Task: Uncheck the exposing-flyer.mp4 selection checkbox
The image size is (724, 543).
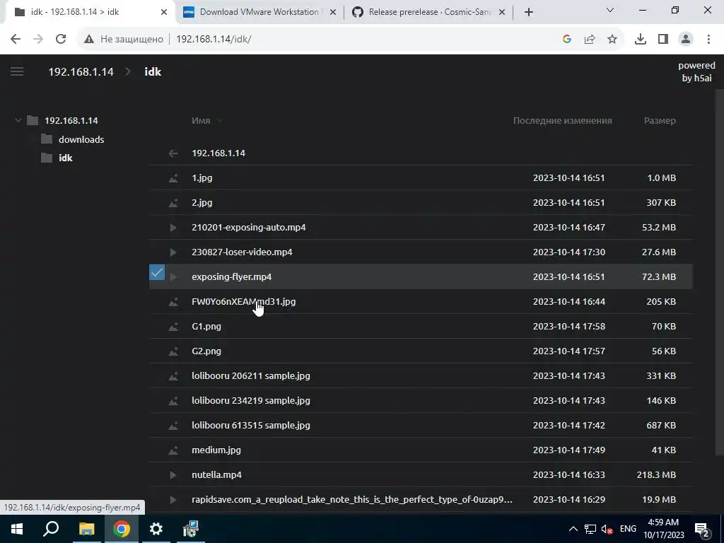Action: tap(157, 272)
